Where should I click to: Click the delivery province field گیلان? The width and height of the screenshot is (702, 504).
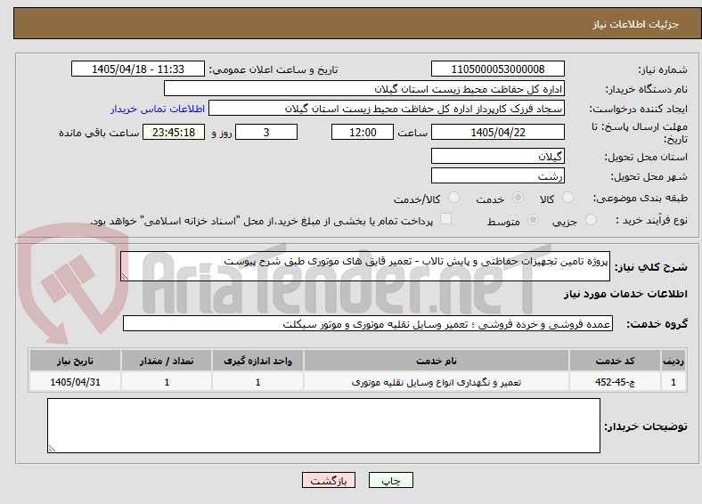point(497,156)
